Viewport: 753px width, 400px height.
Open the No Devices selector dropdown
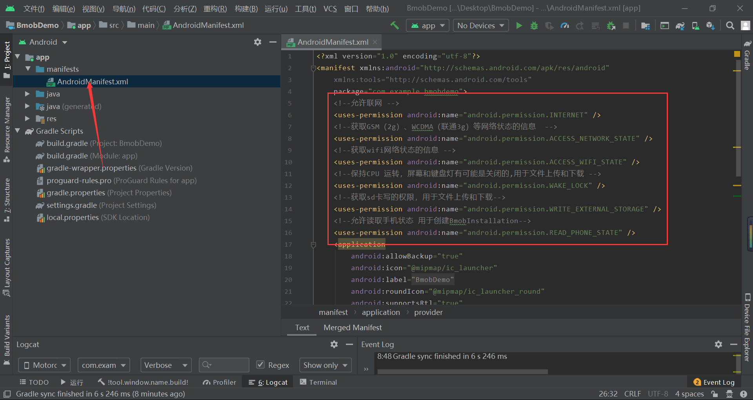(481, 25)
